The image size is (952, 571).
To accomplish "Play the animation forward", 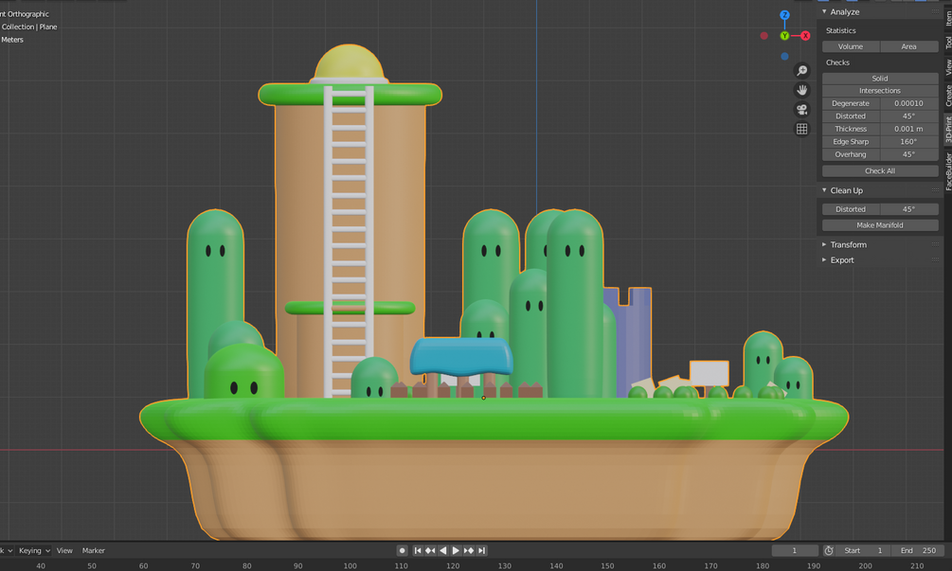I will [456, 550].
